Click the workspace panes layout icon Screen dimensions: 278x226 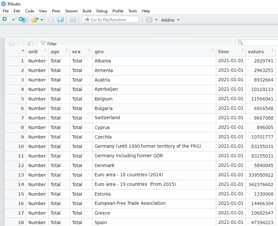coord(149,19)
